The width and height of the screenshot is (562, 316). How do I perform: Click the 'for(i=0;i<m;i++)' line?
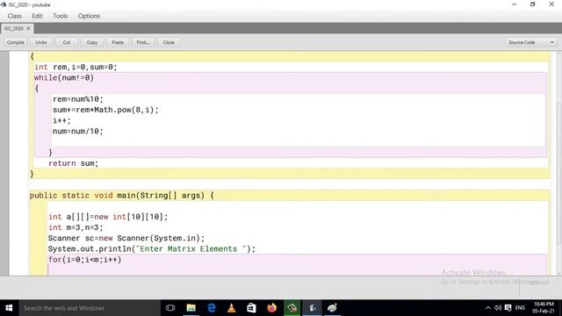pyautogui.click(x=85, y=260)
